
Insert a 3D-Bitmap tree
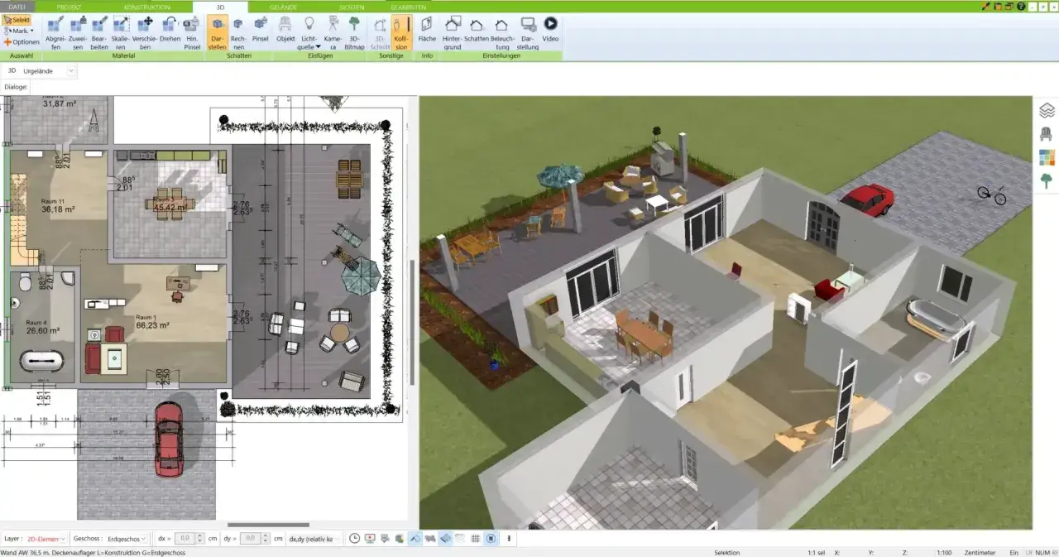pyautogui.click(x=354, y=33)
